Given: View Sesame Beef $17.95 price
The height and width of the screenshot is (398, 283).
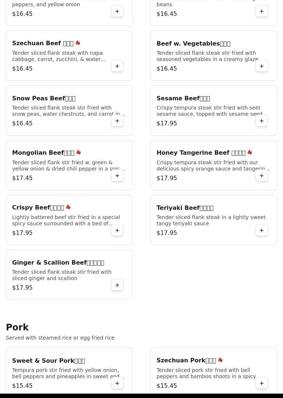Looking at the screenshot, I should (167, 123).
